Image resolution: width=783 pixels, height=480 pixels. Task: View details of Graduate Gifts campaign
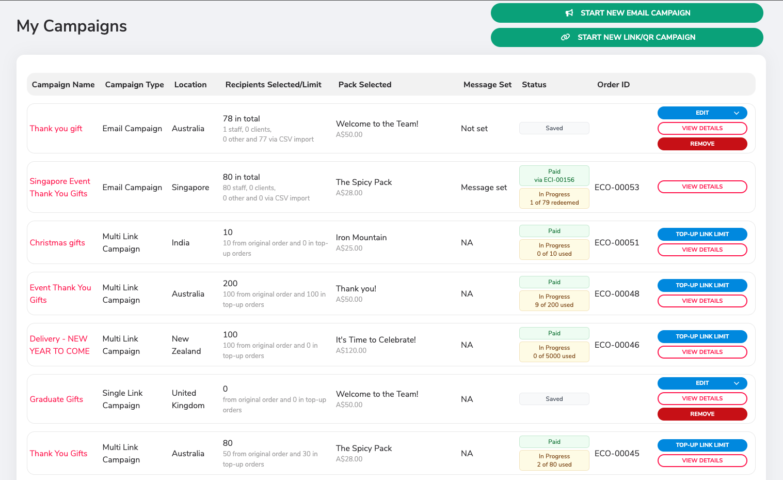coord(702,398)
